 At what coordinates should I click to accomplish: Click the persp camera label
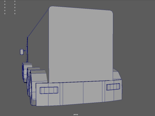(76, 114)
